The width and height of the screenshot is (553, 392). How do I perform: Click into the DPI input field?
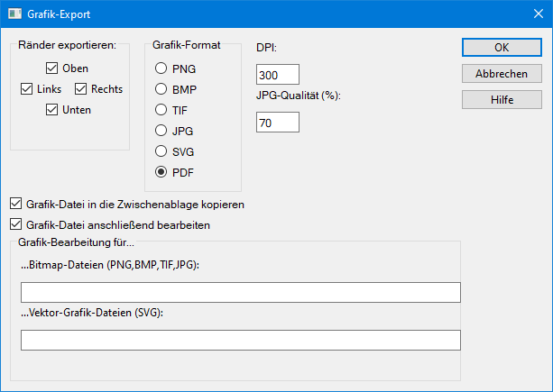tap(277, 75)
